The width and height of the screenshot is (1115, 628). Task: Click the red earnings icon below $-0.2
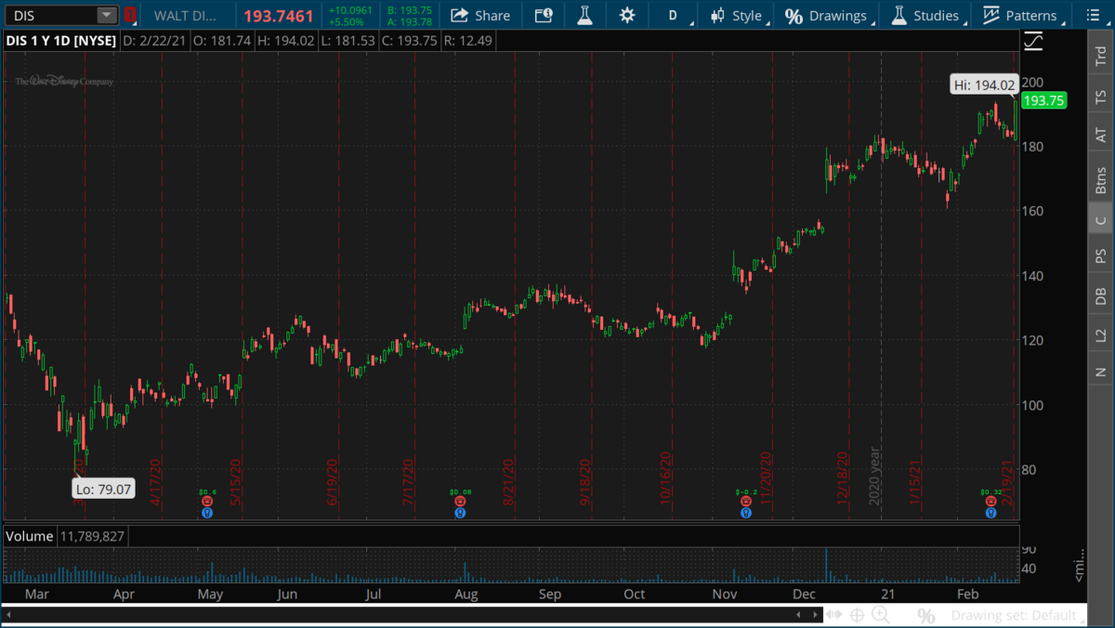click(x=745, y=501)
